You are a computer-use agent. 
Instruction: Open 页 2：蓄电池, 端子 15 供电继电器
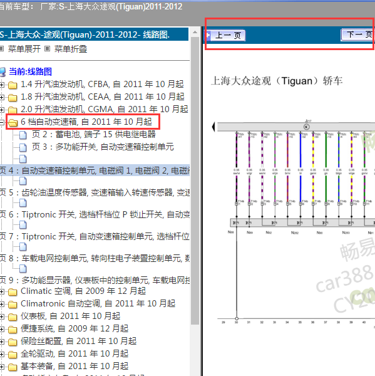94,134
